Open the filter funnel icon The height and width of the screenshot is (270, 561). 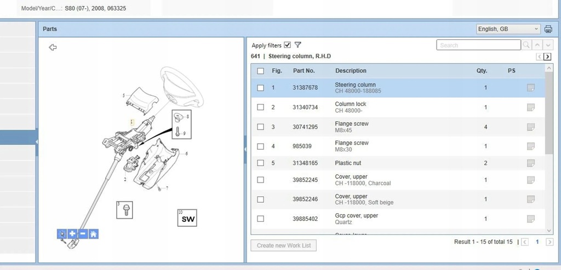[x=297, y=45]
